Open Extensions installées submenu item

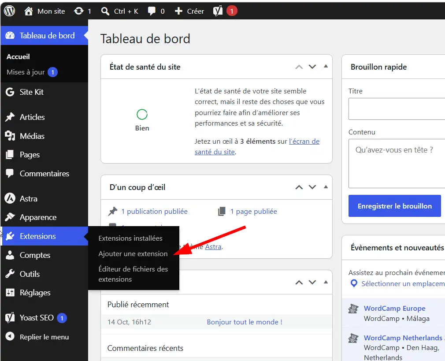[130, 238]
